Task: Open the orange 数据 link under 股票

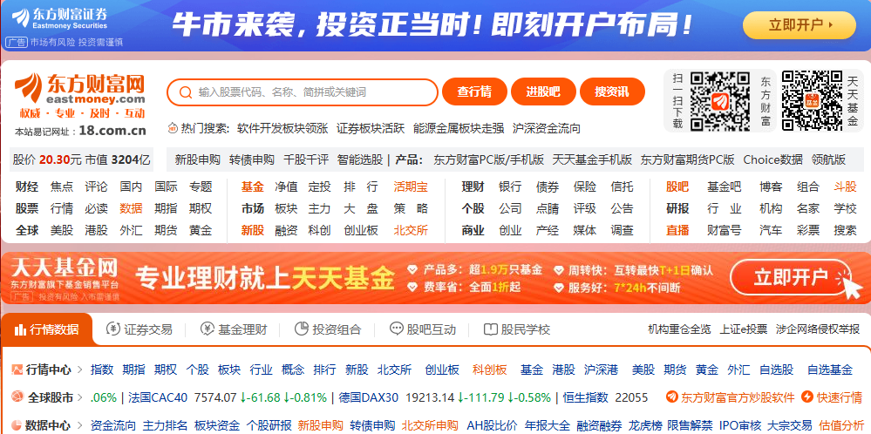Action: [131, 208]
